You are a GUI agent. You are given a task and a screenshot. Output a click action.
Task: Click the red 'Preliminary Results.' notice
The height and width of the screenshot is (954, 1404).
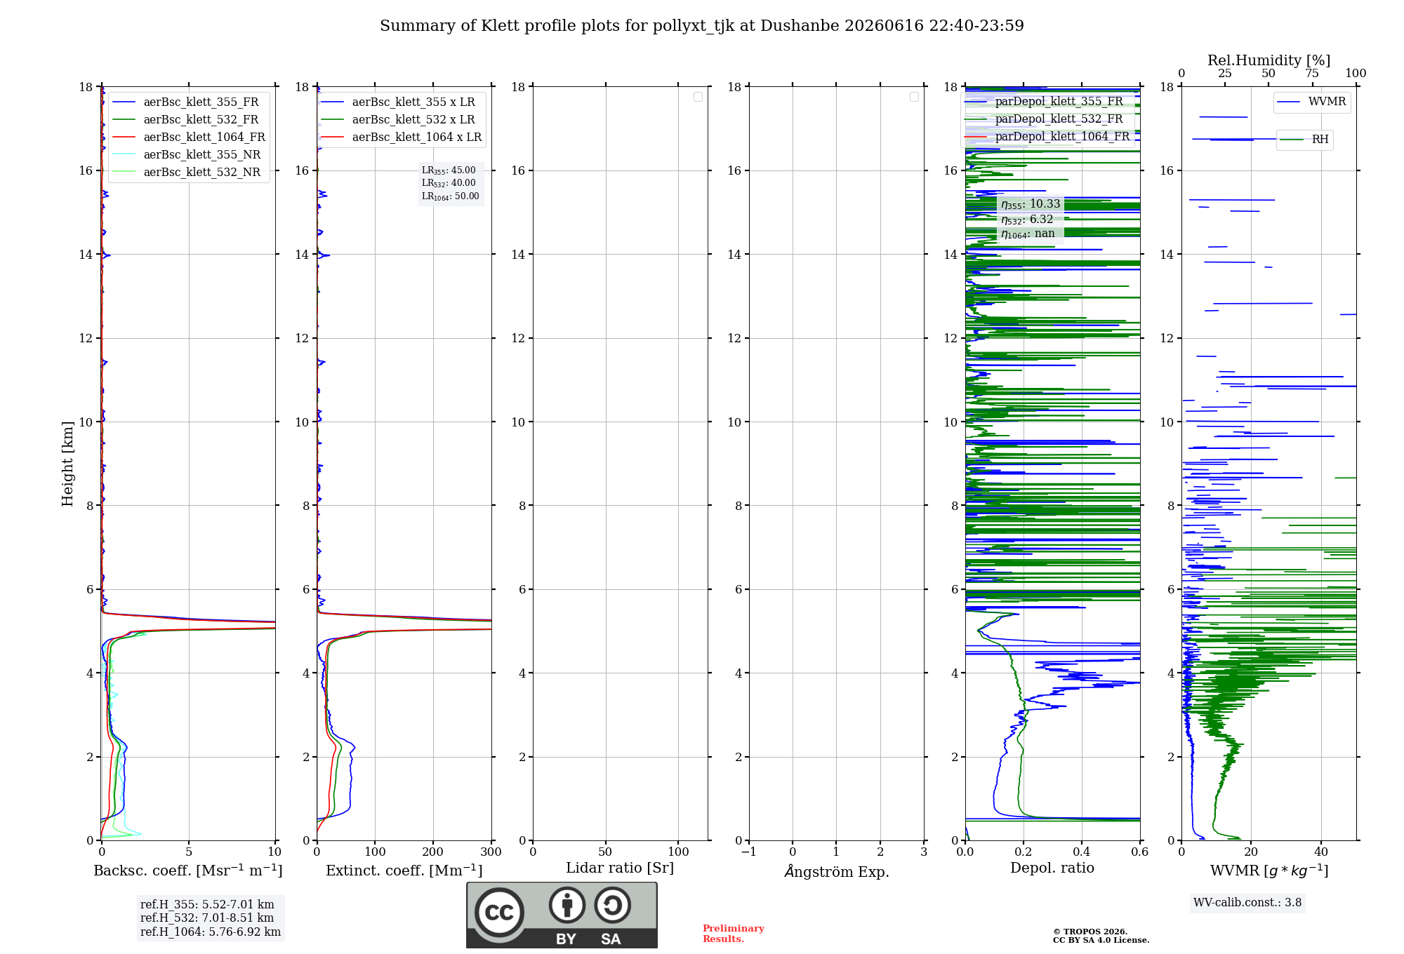tap(734, 934)
